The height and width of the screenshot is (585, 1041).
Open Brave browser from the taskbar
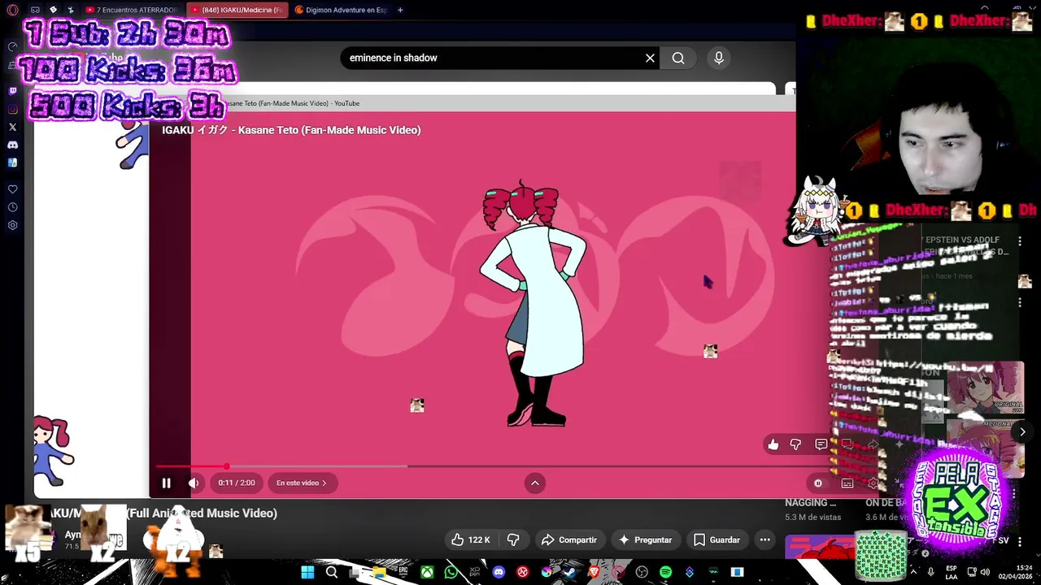pyautogui.click(x=594, y=573)
